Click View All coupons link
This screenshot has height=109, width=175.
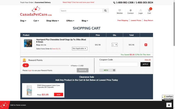coord(148,60)
